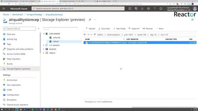Sort by CONTENT TYPE column
The image size is (198, 111).
(x=171, y=39)
